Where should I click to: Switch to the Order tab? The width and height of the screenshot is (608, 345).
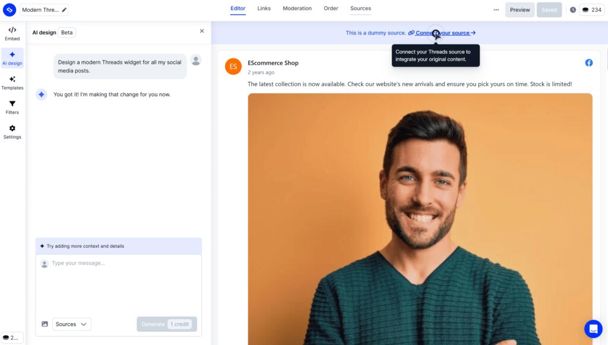(331, 8)
